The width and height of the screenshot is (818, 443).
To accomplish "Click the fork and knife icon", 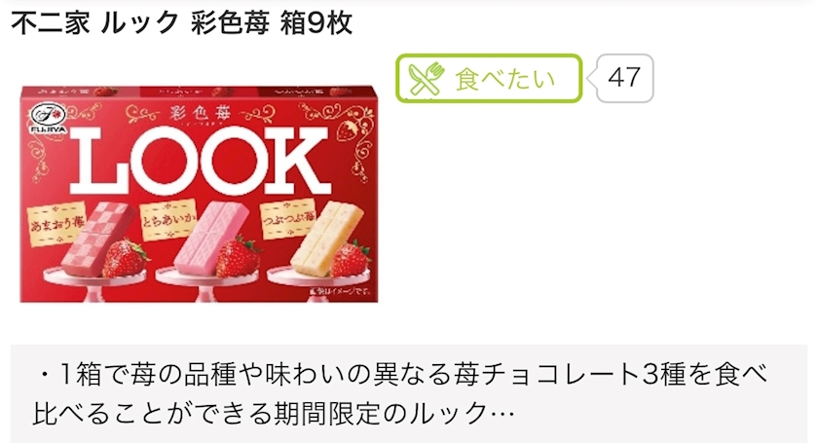I will click(x=427, y=78).
